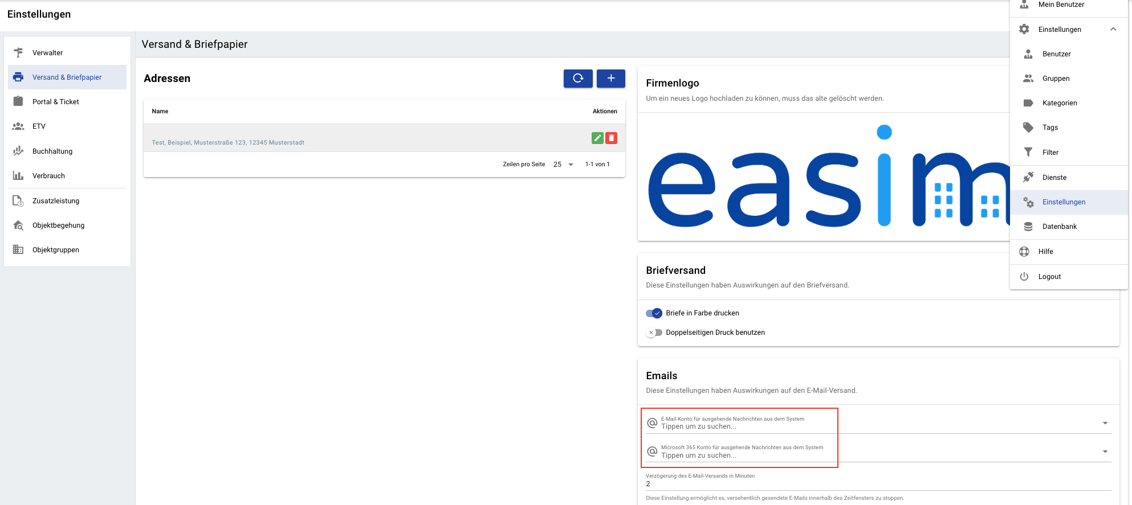
Task: Click the Gruppen people icon
Action: 1028,79
